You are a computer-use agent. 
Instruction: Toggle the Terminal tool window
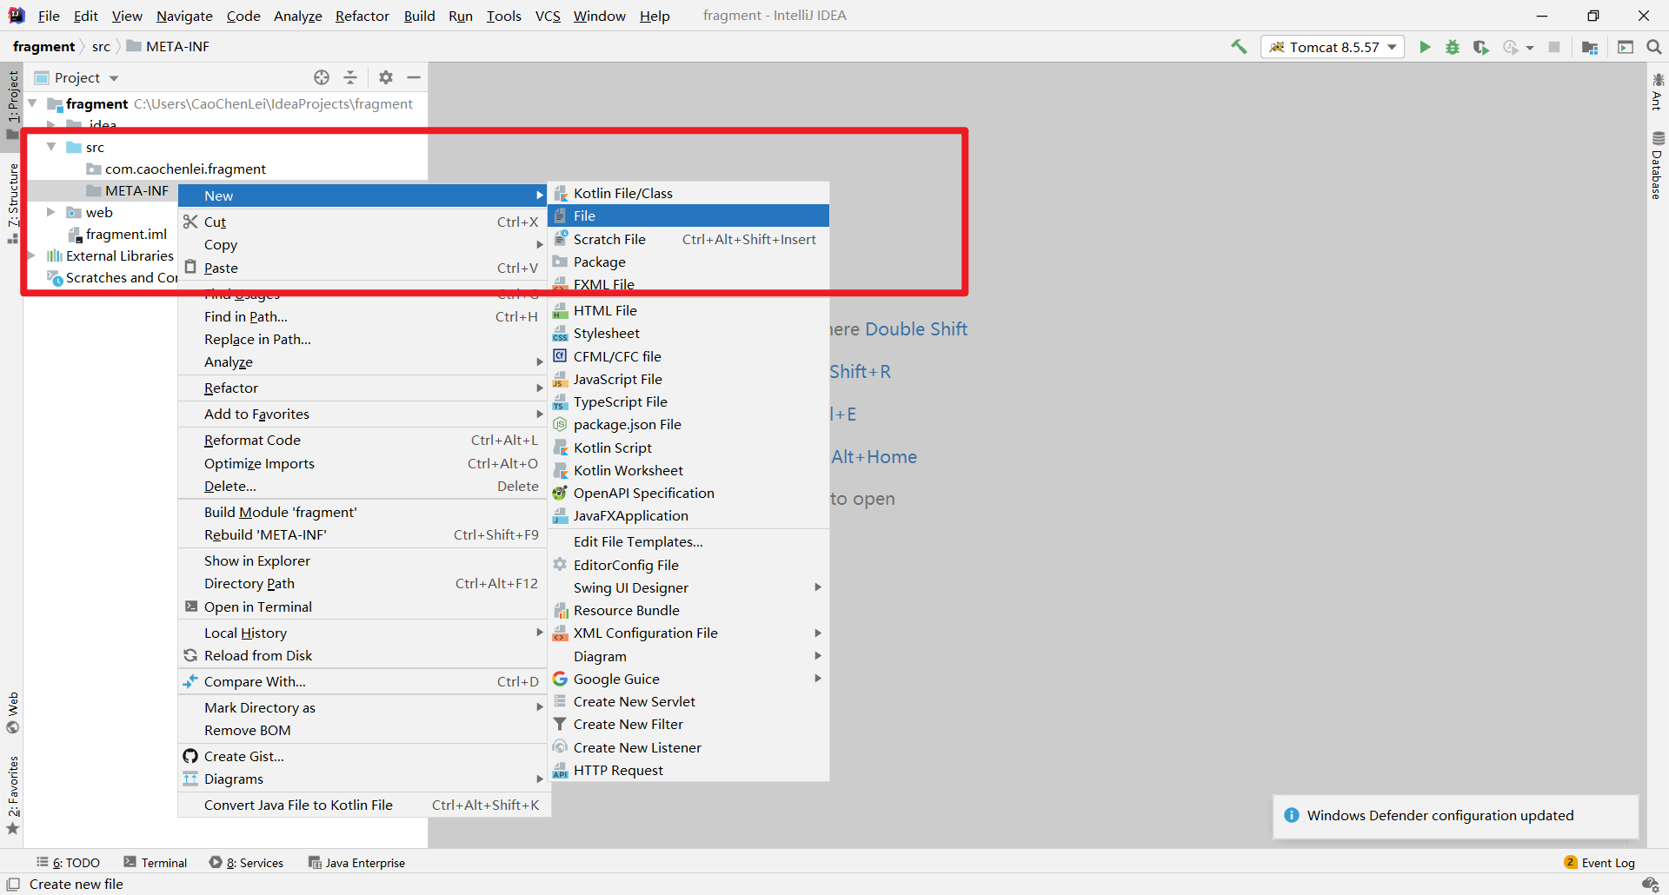tap(156, 863)
